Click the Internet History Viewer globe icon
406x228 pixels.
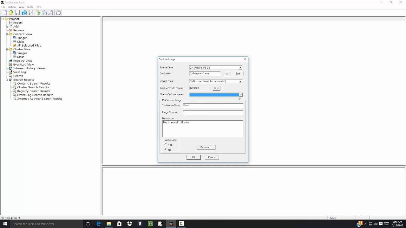pyautogui.click(x=10, y=68)
